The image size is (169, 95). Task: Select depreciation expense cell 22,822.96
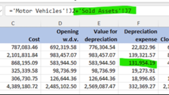pos(138,47)
